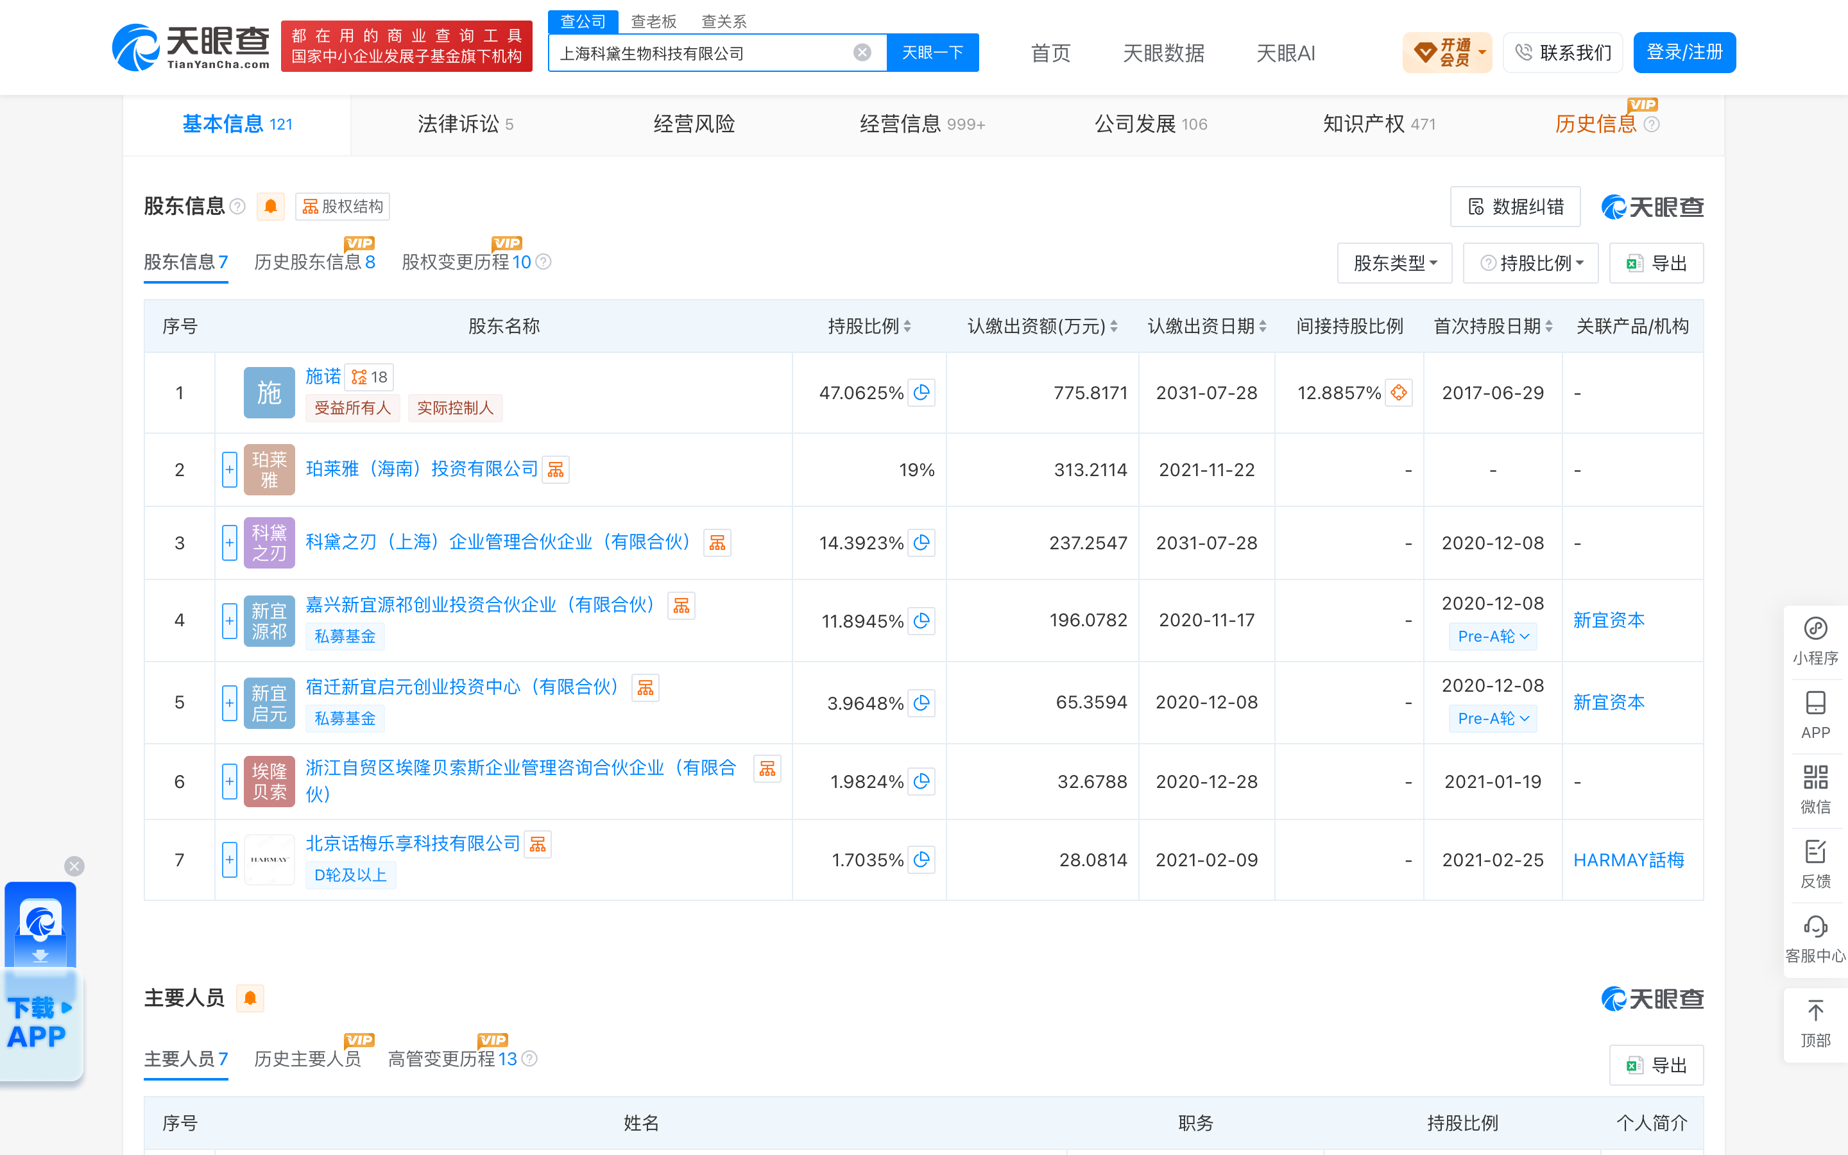Export shareholder table with 导出 button
Image resolution: width=1848 pixels, height=1155 pixels.
pos(1656,264)
